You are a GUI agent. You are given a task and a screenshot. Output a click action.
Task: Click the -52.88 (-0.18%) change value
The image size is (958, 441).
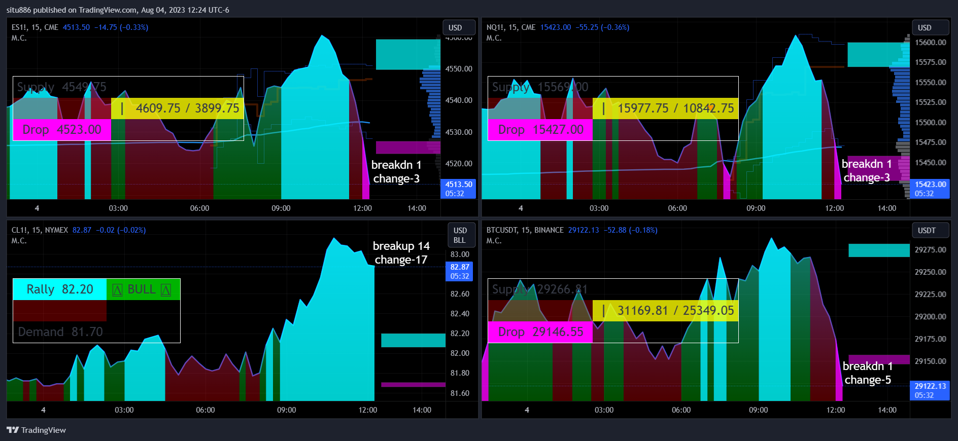(x=631, y=230)
